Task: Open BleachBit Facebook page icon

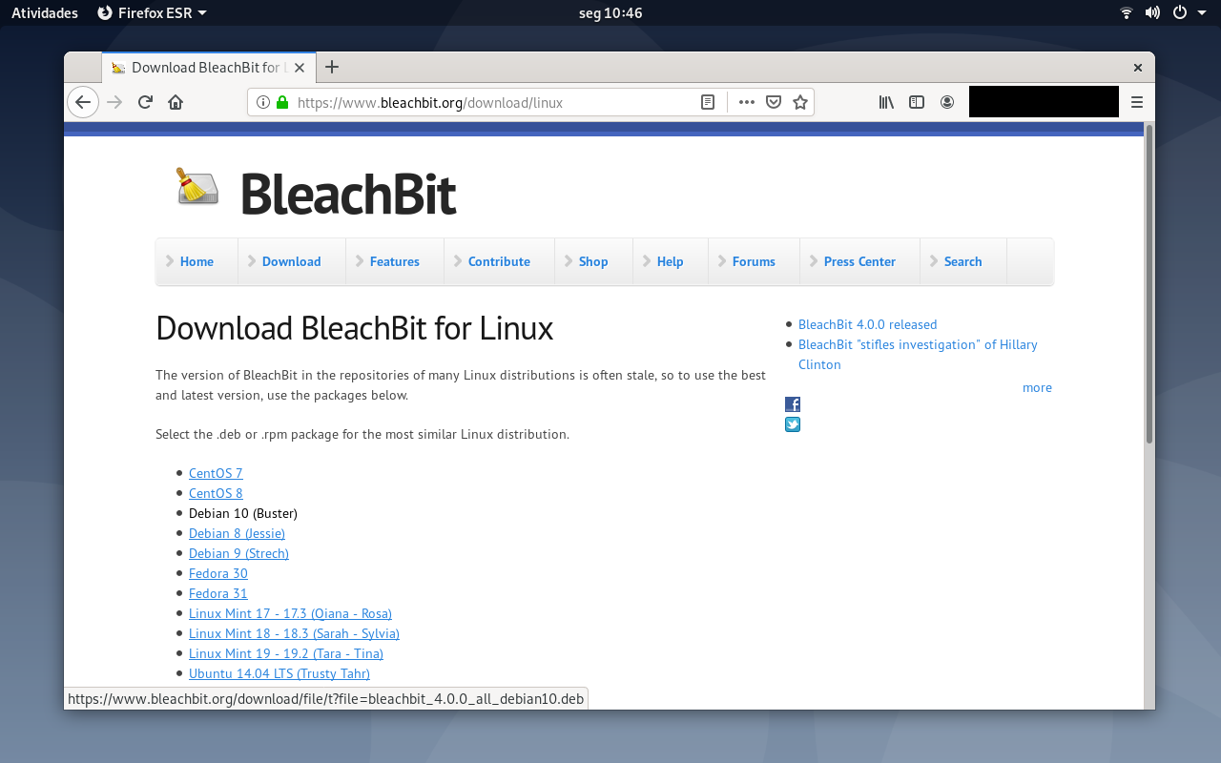Action: click(x=793, y=404)
